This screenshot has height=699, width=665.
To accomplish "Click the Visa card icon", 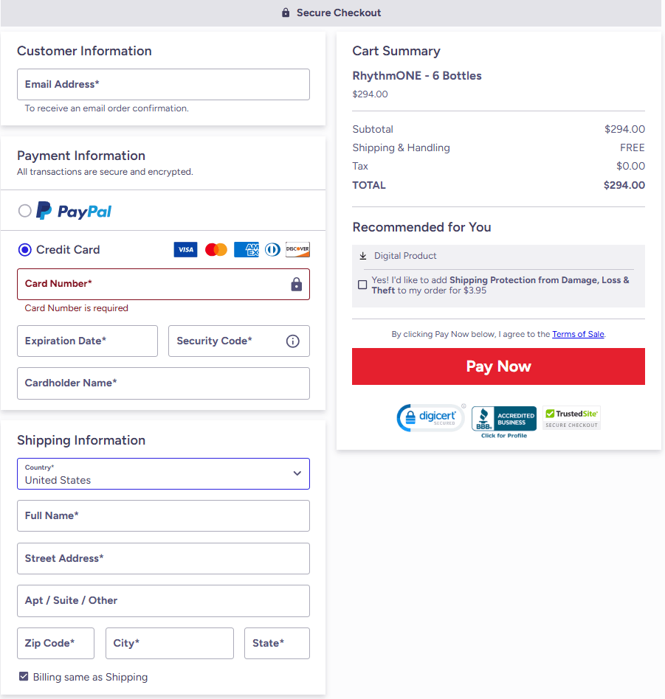I will coord(185,249).
